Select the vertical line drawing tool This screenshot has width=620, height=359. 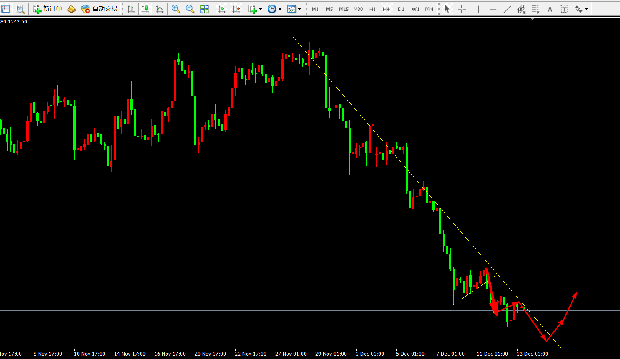478,9
